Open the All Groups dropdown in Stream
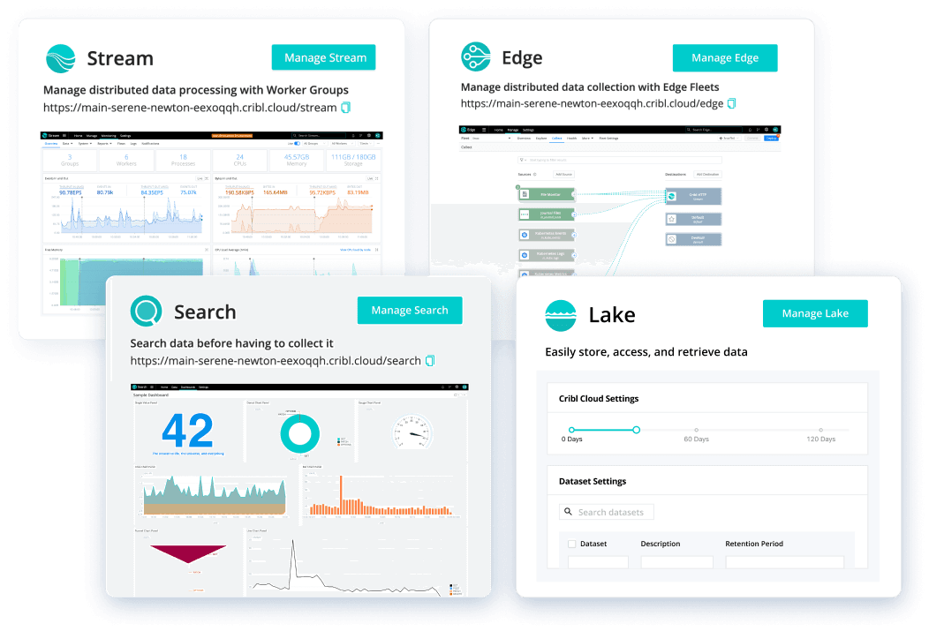Screen dimensions: 929x631 [314, 143]
